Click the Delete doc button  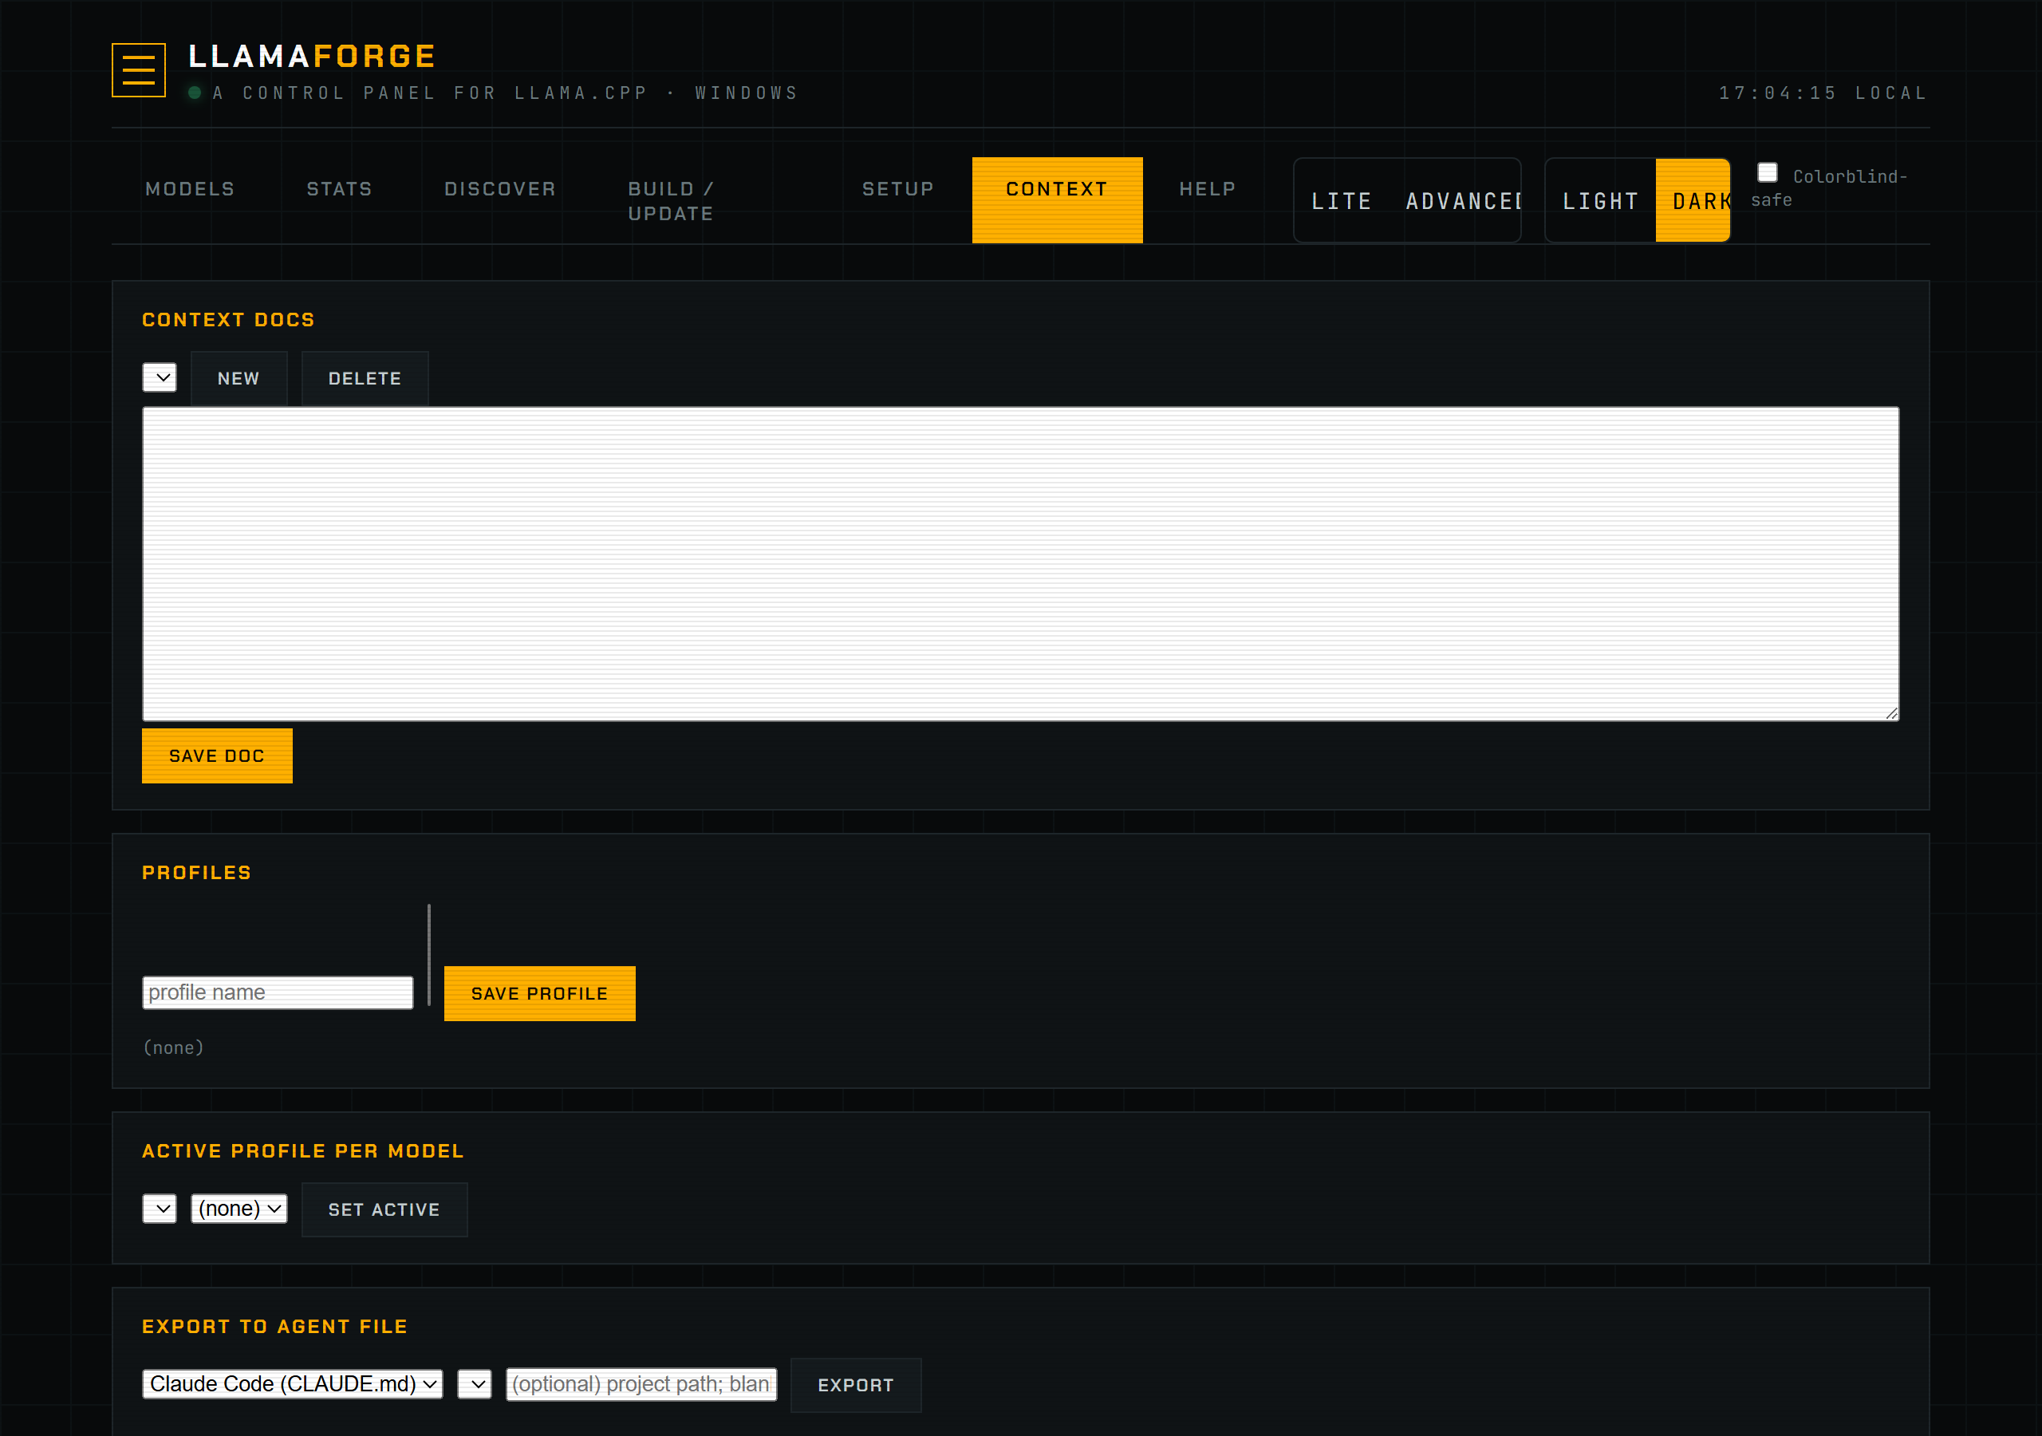tap(365, 379)
